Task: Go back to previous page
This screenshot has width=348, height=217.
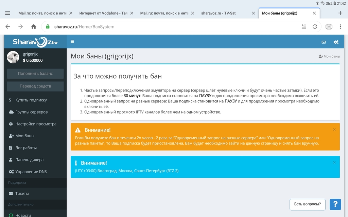Action: pyautogui.click(x=8, y=26)
